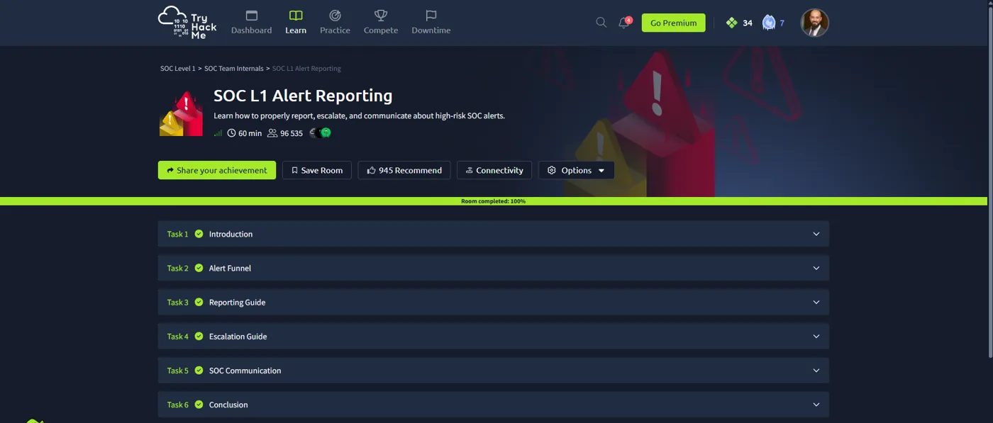Screen dimensions: 993x423
Task: Click Share your achievement button
Action: coord(217,170)
